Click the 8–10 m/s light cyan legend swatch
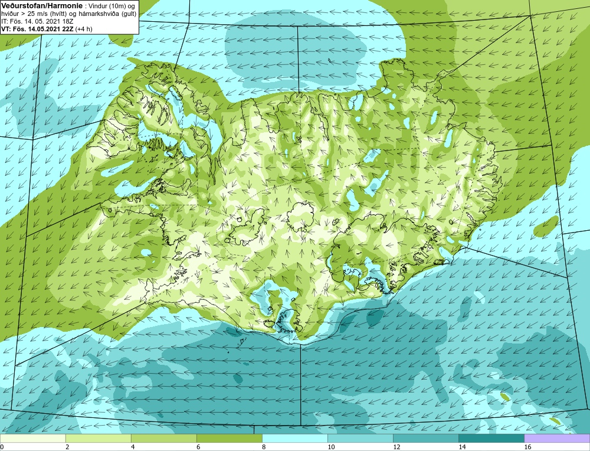Image resolution: width=590 pixels, height=451 pixels. pos(295,438)
